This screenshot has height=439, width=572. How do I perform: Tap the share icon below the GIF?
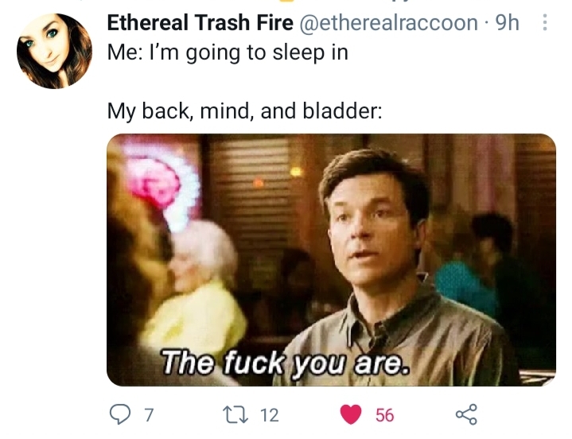pyautogui.click(x=466, y=414)
